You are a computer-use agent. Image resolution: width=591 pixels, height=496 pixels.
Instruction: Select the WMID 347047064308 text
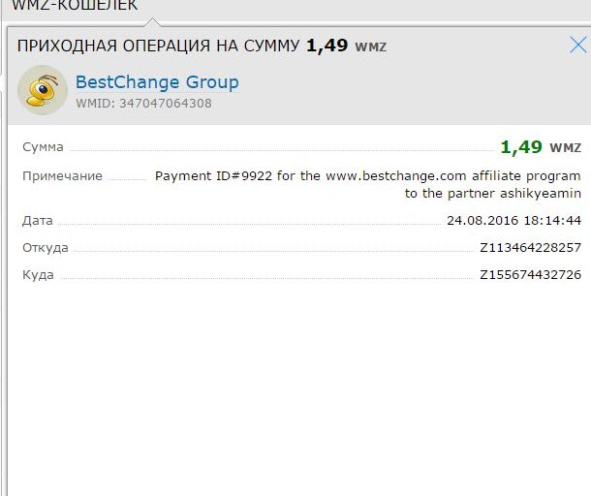pos(143,104)
